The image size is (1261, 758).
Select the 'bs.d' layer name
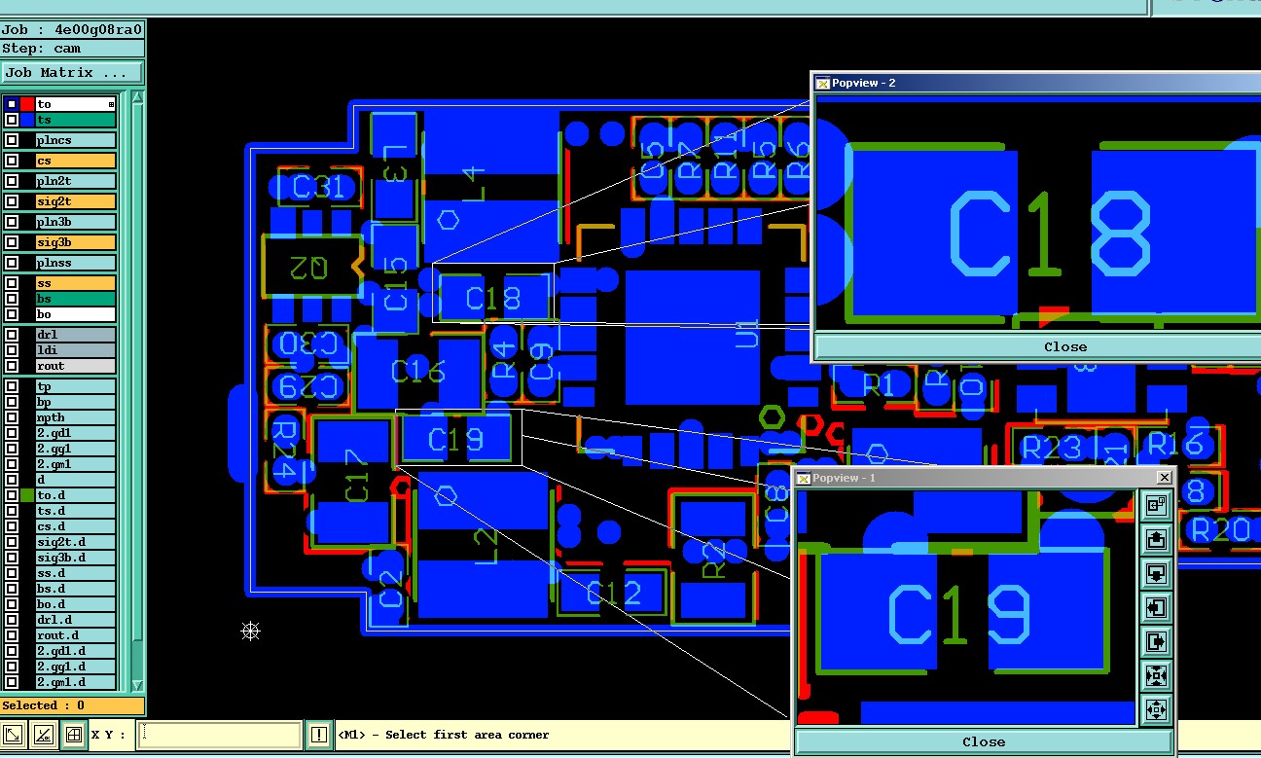point(76,589)
